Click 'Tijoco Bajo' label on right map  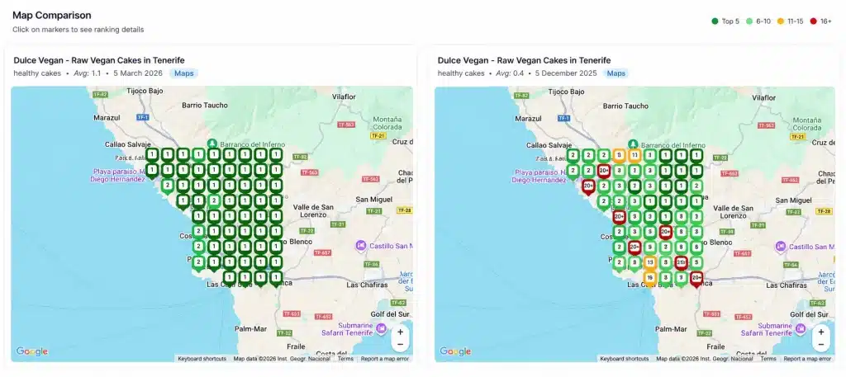pyautogui.click(x=566, y=92)
